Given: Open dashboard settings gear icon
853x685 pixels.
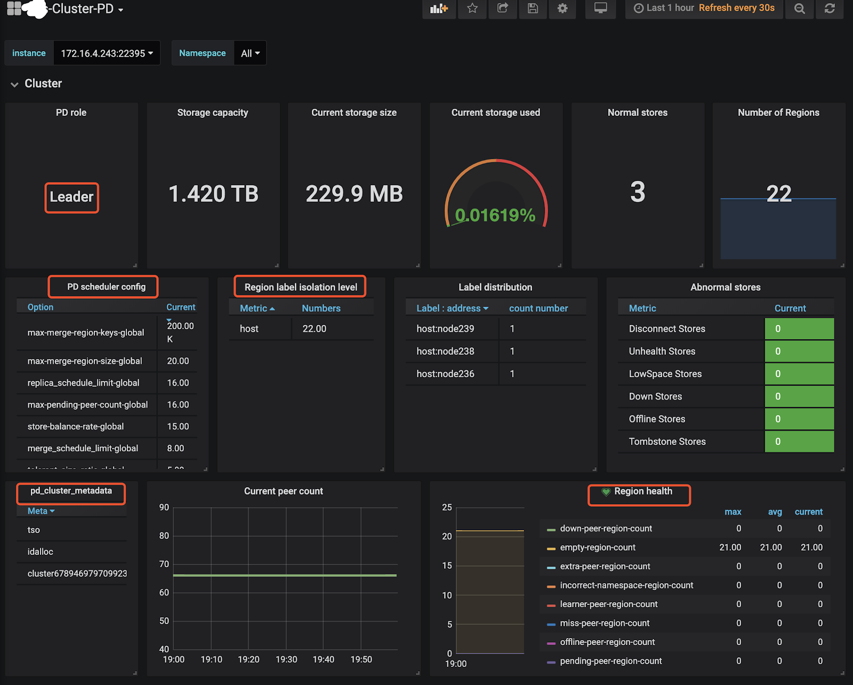Looking at the screenshot, I should pos(562,9).
